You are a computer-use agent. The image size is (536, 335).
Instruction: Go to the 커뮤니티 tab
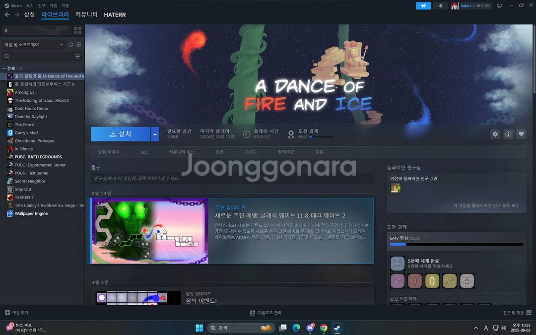click(86, 15)
